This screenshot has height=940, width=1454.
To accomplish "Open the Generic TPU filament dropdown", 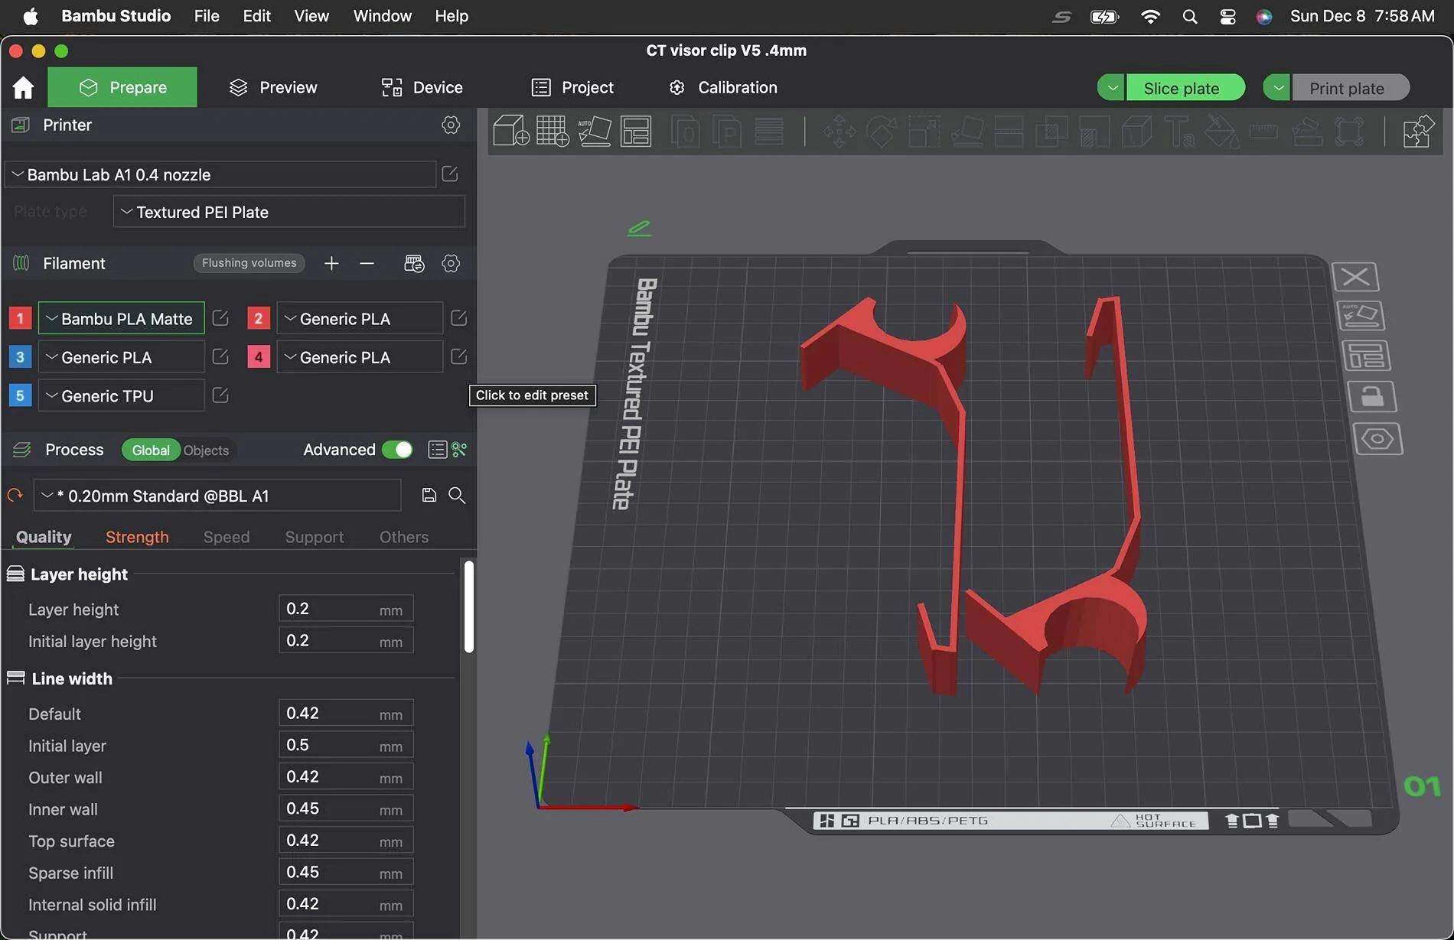I will (x=121, y=395).
